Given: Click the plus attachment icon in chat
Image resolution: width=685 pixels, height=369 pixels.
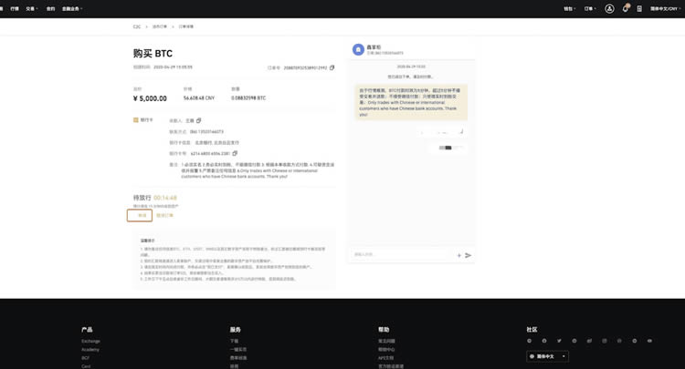Looking at the screenshot, I should coord(458,255).
